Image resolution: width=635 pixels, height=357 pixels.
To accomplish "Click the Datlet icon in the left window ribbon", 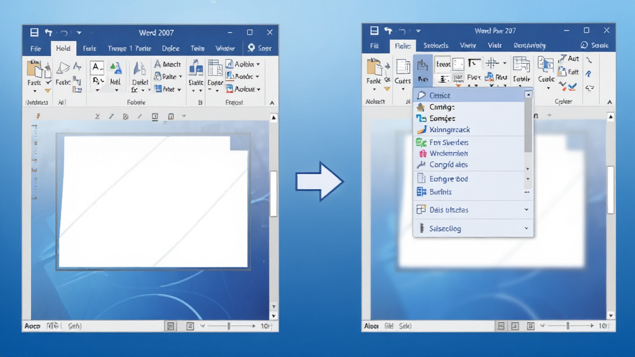I will [140, 68].
